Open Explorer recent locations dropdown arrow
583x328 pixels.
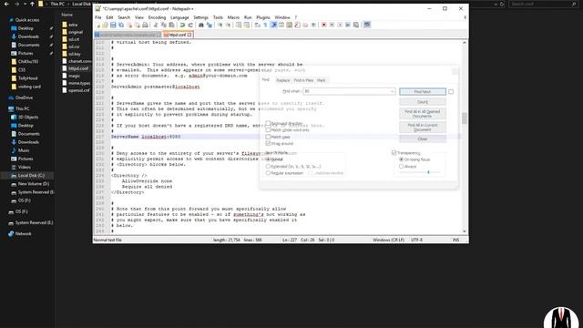click(x=25, y=4)
